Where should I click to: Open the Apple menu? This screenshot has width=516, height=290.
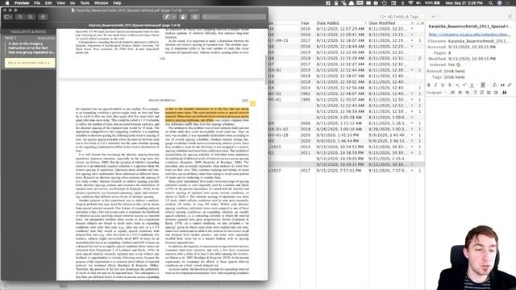click(x=7, y=3)
